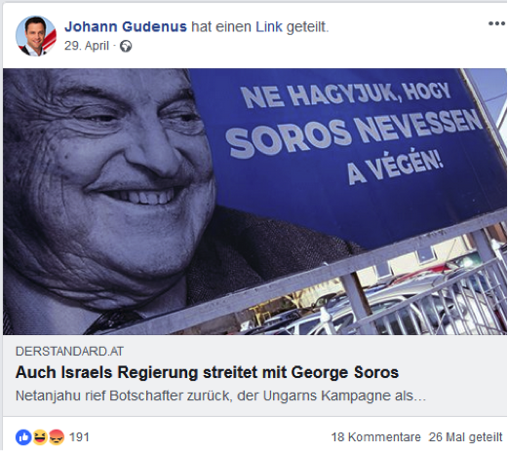
Task: Click the "hat einen Link geteilt" header text
Action: point(260,26)
